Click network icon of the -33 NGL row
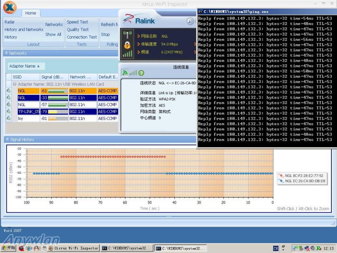This screenshot has width=337, height=253. 8,97
